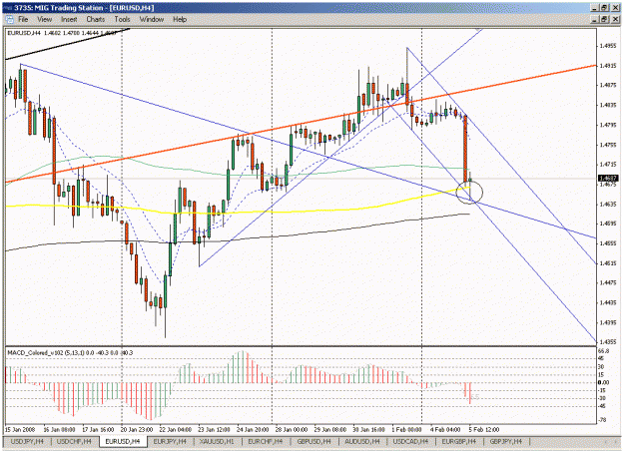Click the 1 Feb 00:00 time label
The image size is (624, 451).
tap(406, 430)
